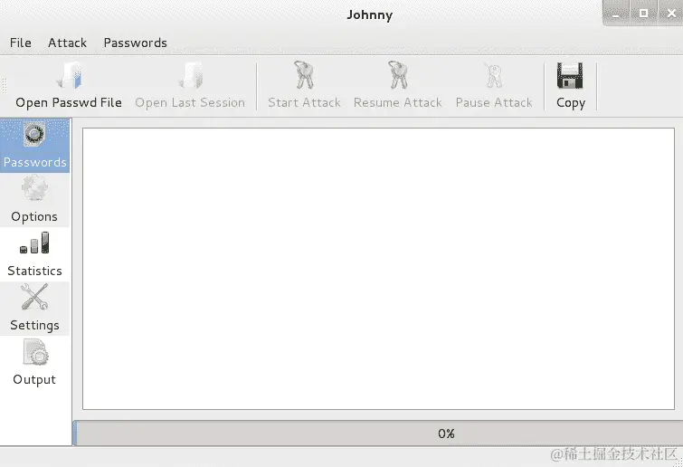Click inside the empty passwords list area
The height and width of the screenshot is (467, 683).
378,269
